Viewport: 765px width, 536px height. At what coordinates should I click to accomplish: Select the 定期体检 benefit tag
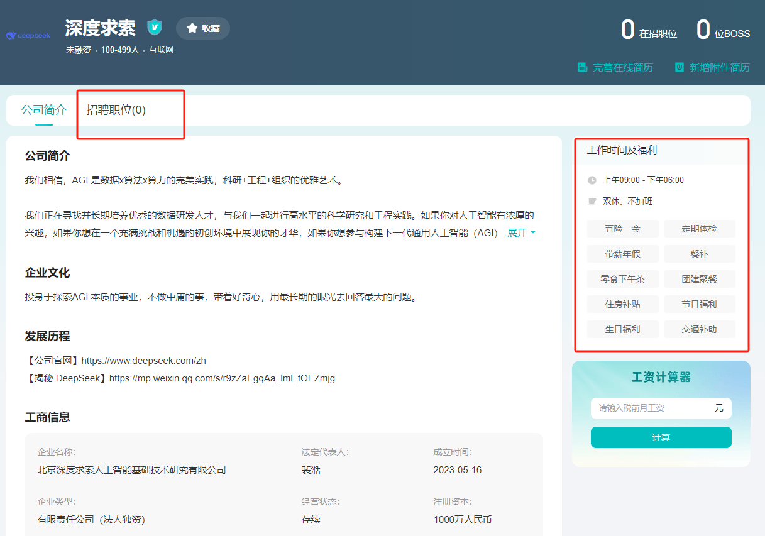coord(700,229)
